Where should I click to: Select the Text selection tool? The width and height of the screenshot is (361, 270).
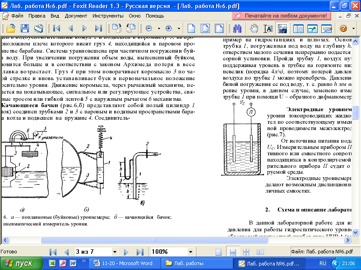click(x=268, y=28)
